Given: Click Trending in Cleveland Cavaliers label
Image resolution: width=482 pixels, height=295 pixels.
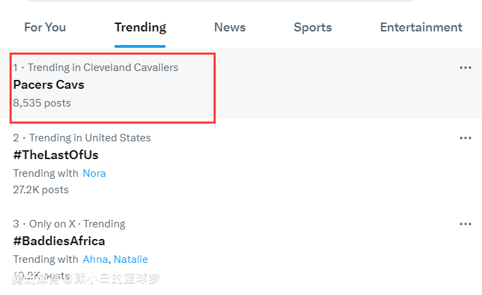Looking at the screenshot, I should (103, 68).
